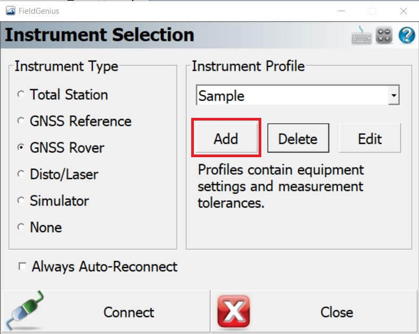The image size is (419, 334).
Task: Add a new instrument profile
Action: [226, 138]
